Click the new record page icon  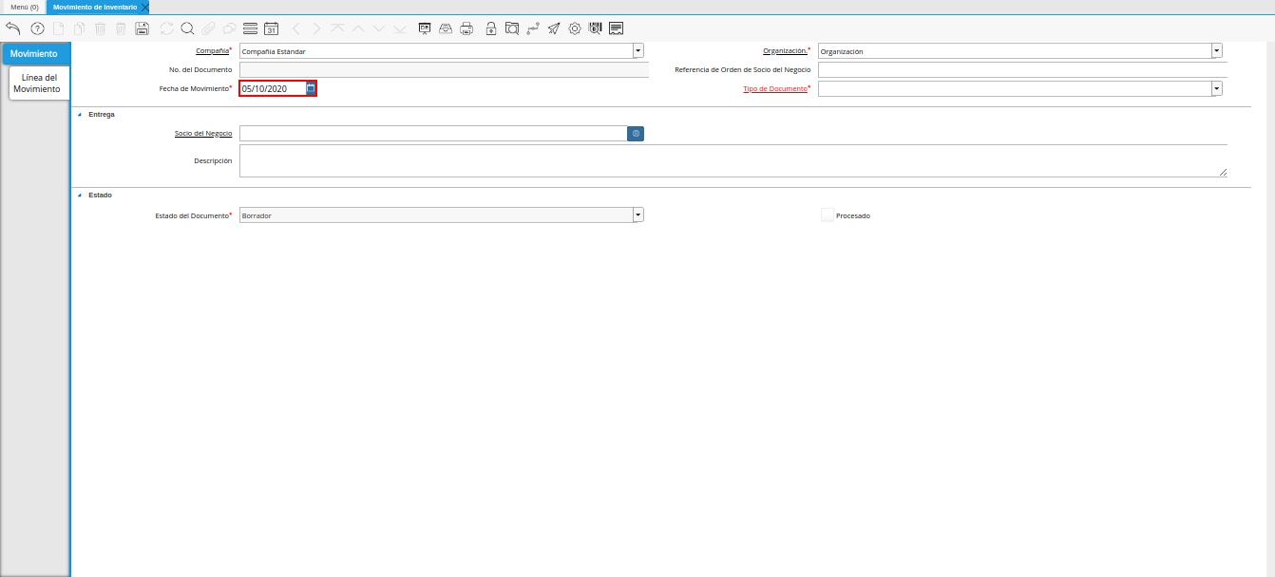point(59,28)
